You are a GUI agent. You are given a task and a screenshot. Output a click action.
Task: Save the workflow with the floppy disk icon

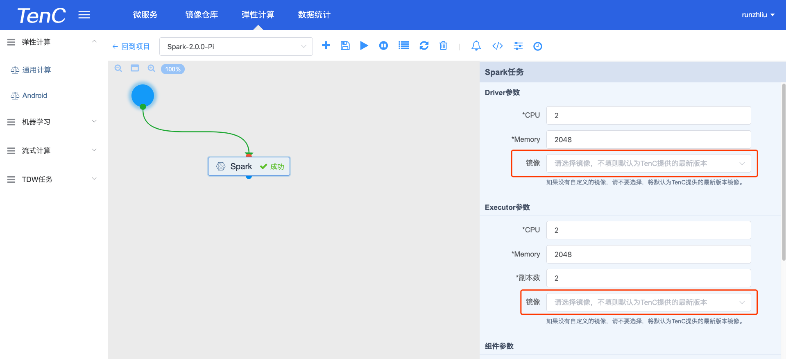(x=345, y=45)
